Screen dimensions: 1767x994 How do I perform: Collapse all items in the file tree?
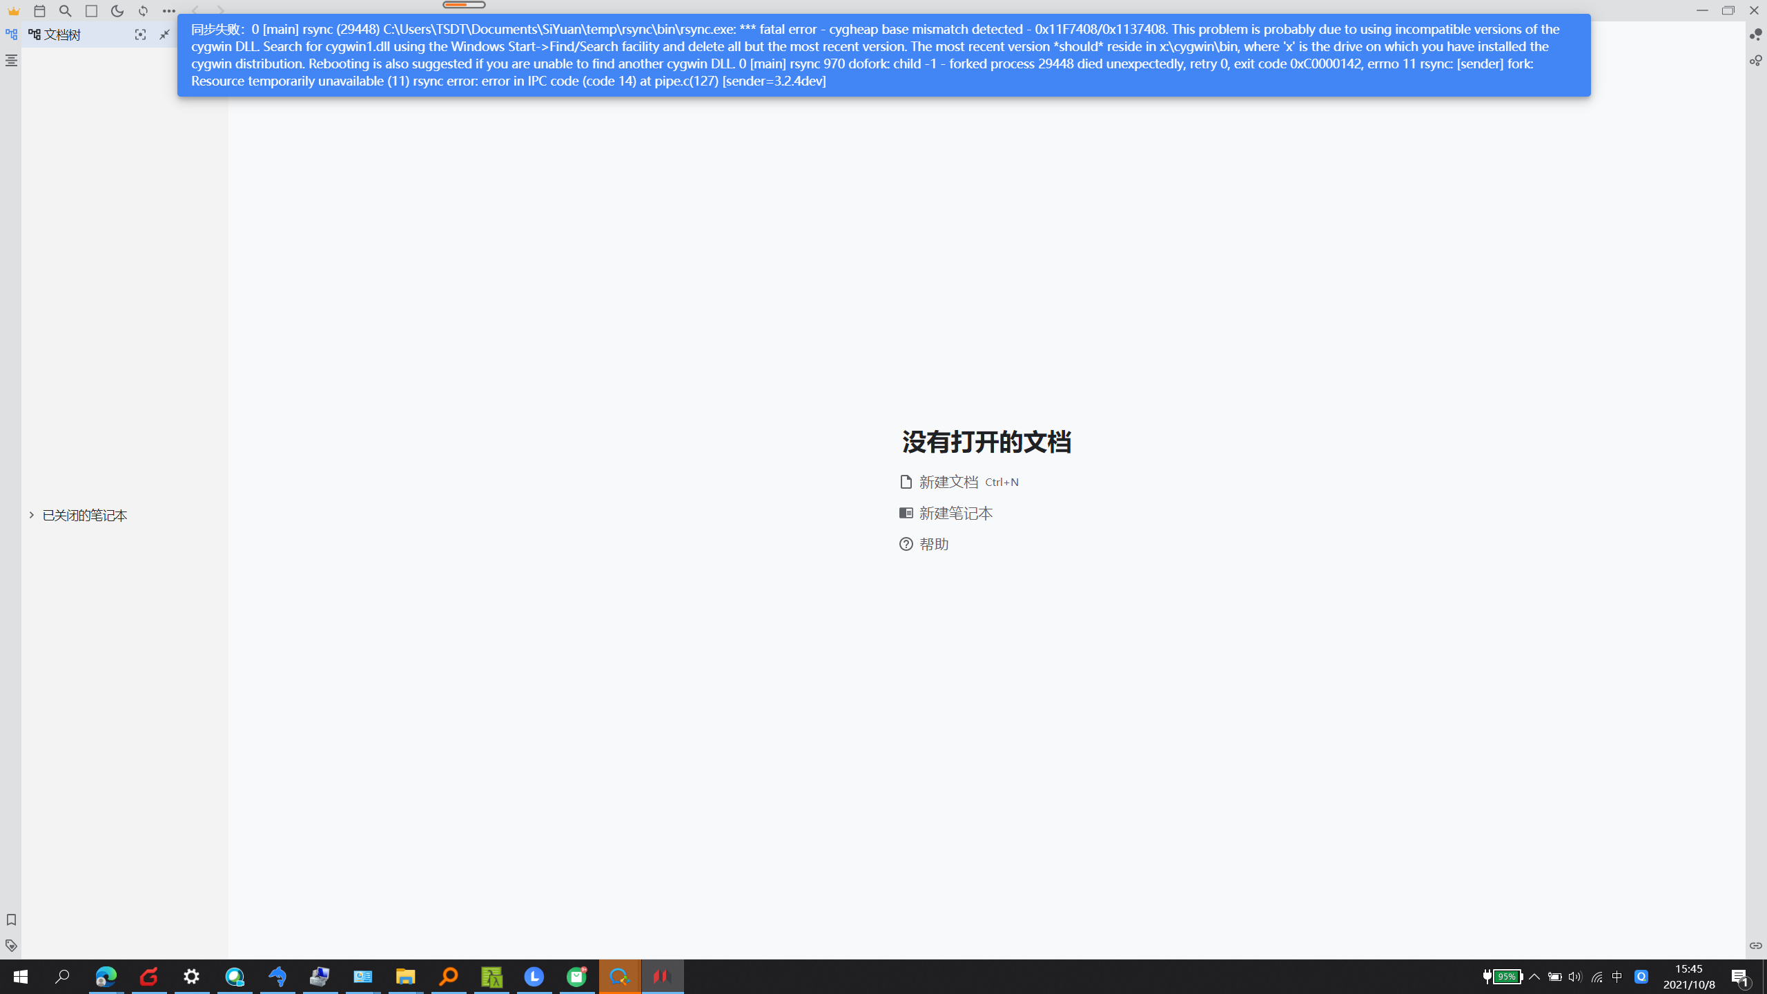click(x=164, y=35)
